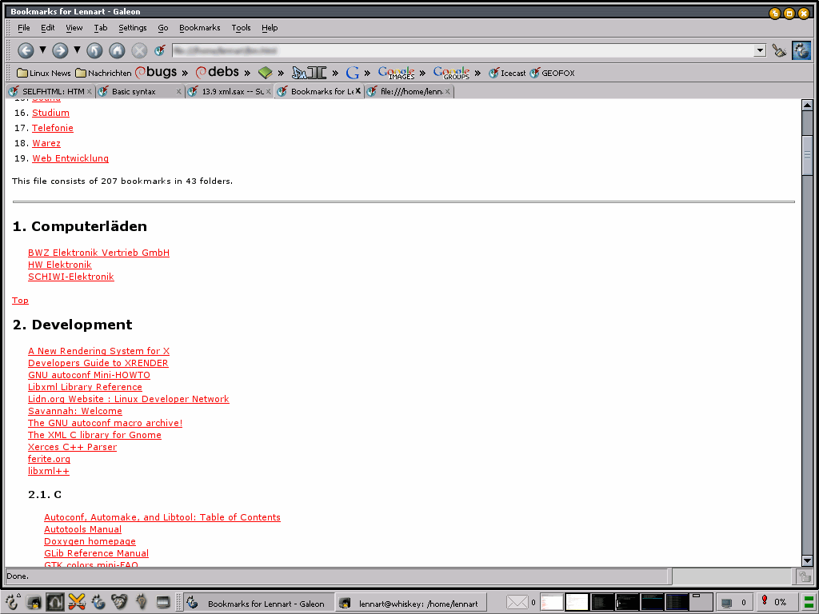Viewport: 819px width, 614px height.
Task: Expand the chevron after debs bookmark
Action: point(248,73)
